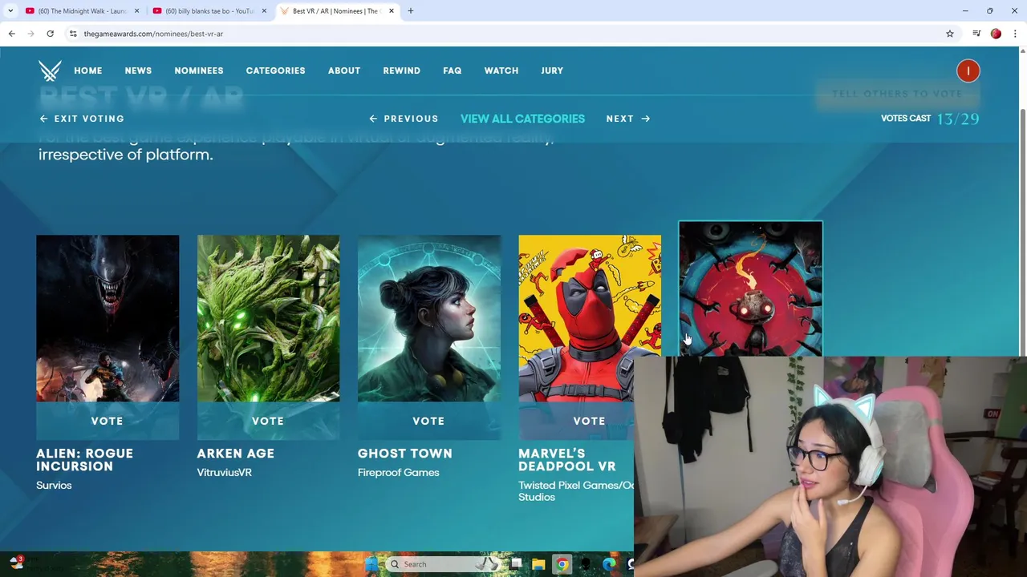Open ABOUT in site navigation
Image resolution: width=1027 pixels, height=577 pixels.
tap(344, 71)
